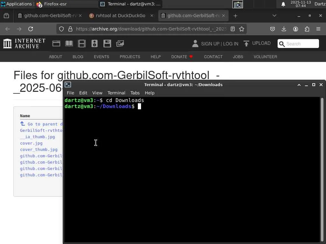The height and width of the screenshot is (244, 326).
Task: Open the DONATE navigation link
Action: (182, 57)
